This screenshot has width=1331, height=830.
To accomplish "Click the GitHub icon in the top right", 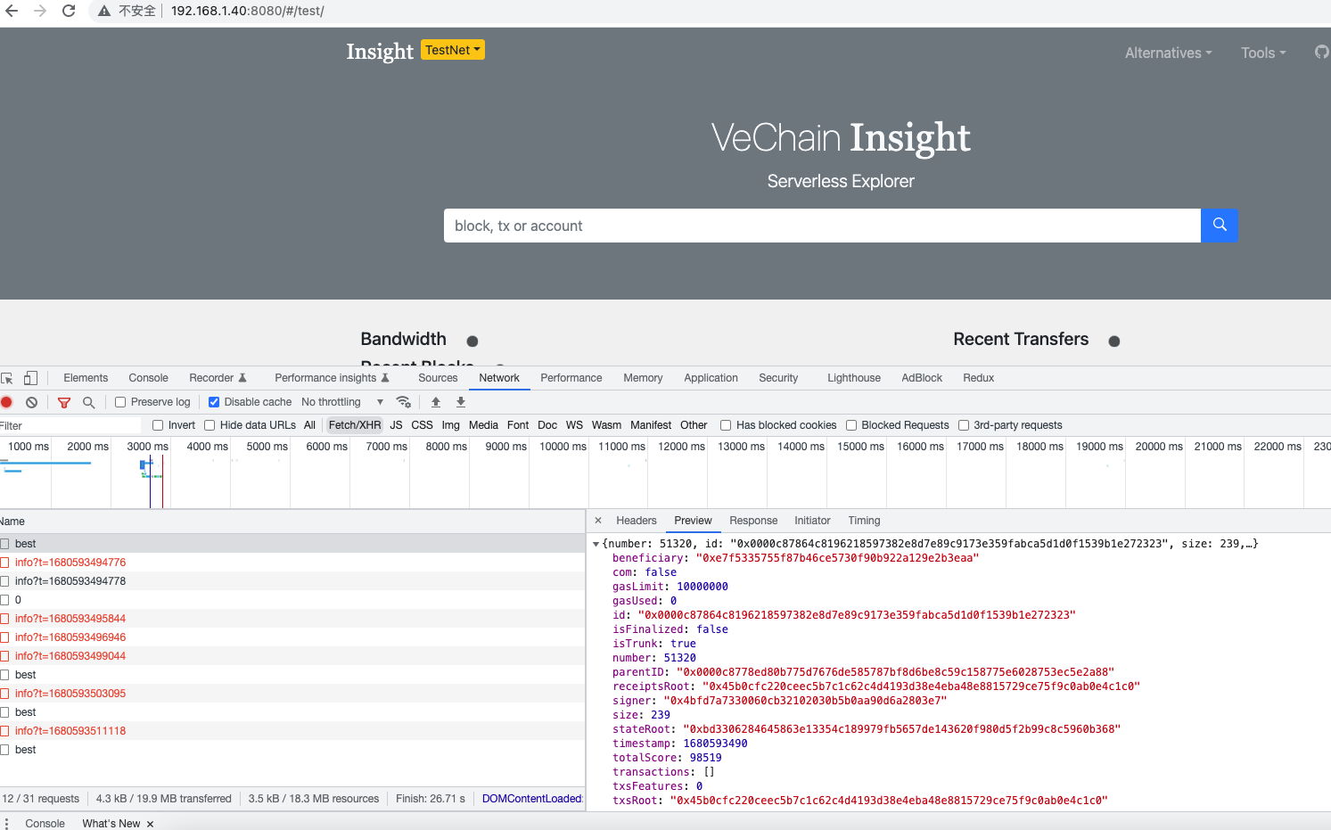I will (1321, 52).
